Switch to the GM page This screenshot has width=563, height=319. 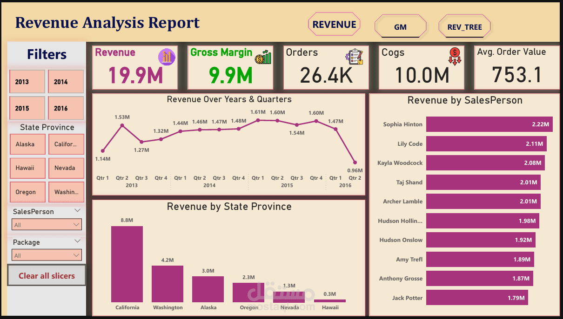pyautogui.click(x=400, y=27)
